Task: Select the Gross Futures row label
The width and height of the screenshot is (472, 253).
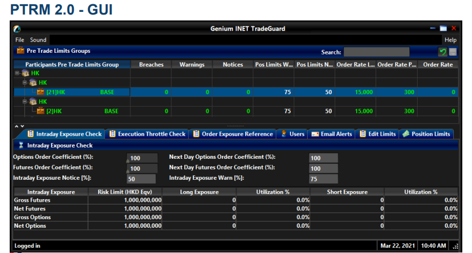Action: [x=32, y=200]
